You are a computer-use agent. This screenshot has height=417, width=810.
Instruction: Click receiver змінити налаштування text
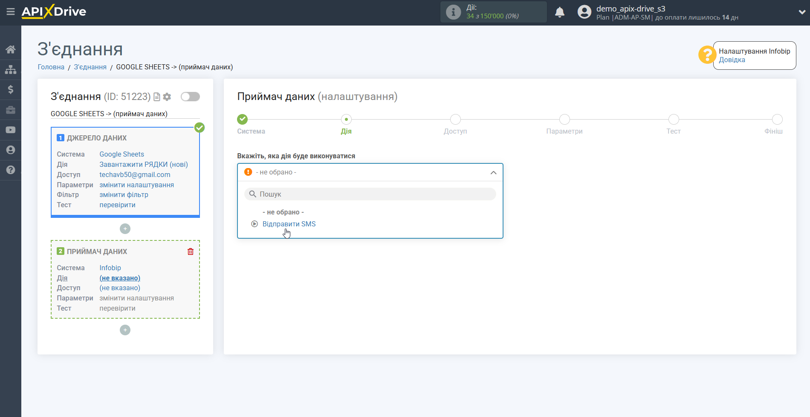(x=137, y=298)
